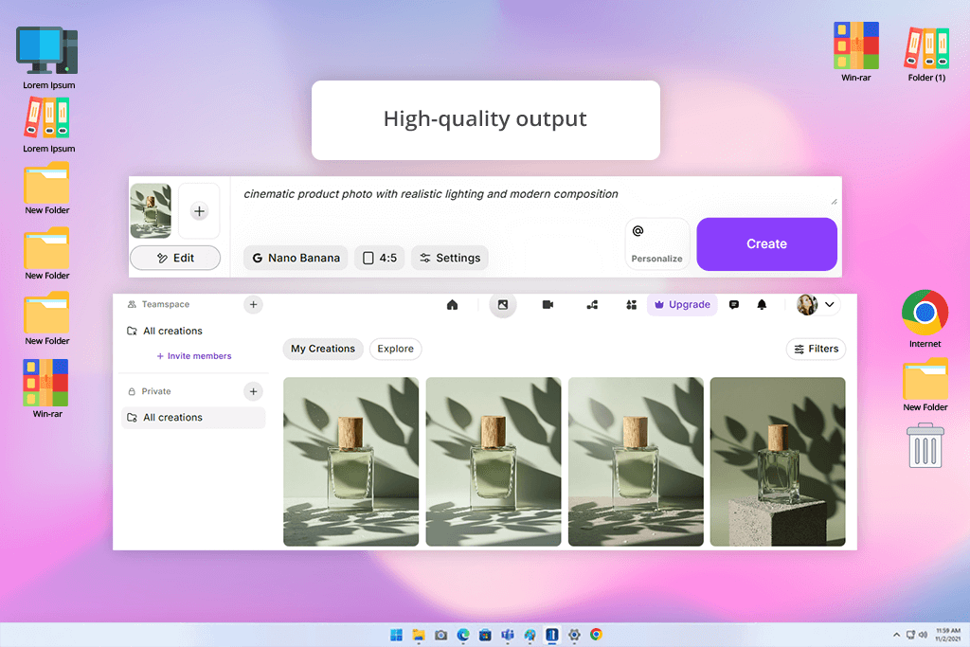Open Microsoft Store from the taskbar
Image resolution: width=970 pixels, height=647 pixels.
coord(486,635)
